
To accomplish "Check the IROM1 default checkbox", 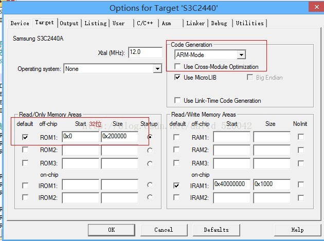I will 25,186.
